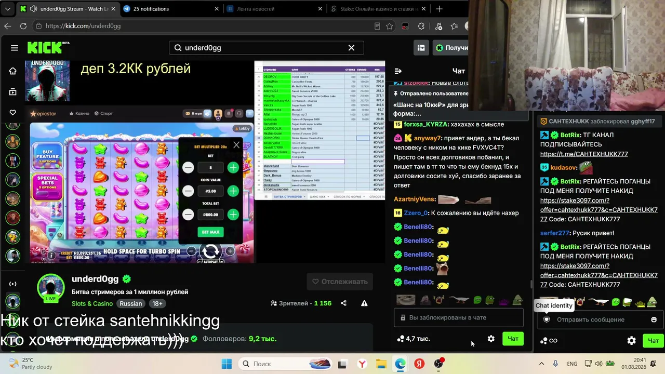The width and height of the screenshot is (665, 374).
Task: Open the Slots & Casino category
Action: point(92,303)
